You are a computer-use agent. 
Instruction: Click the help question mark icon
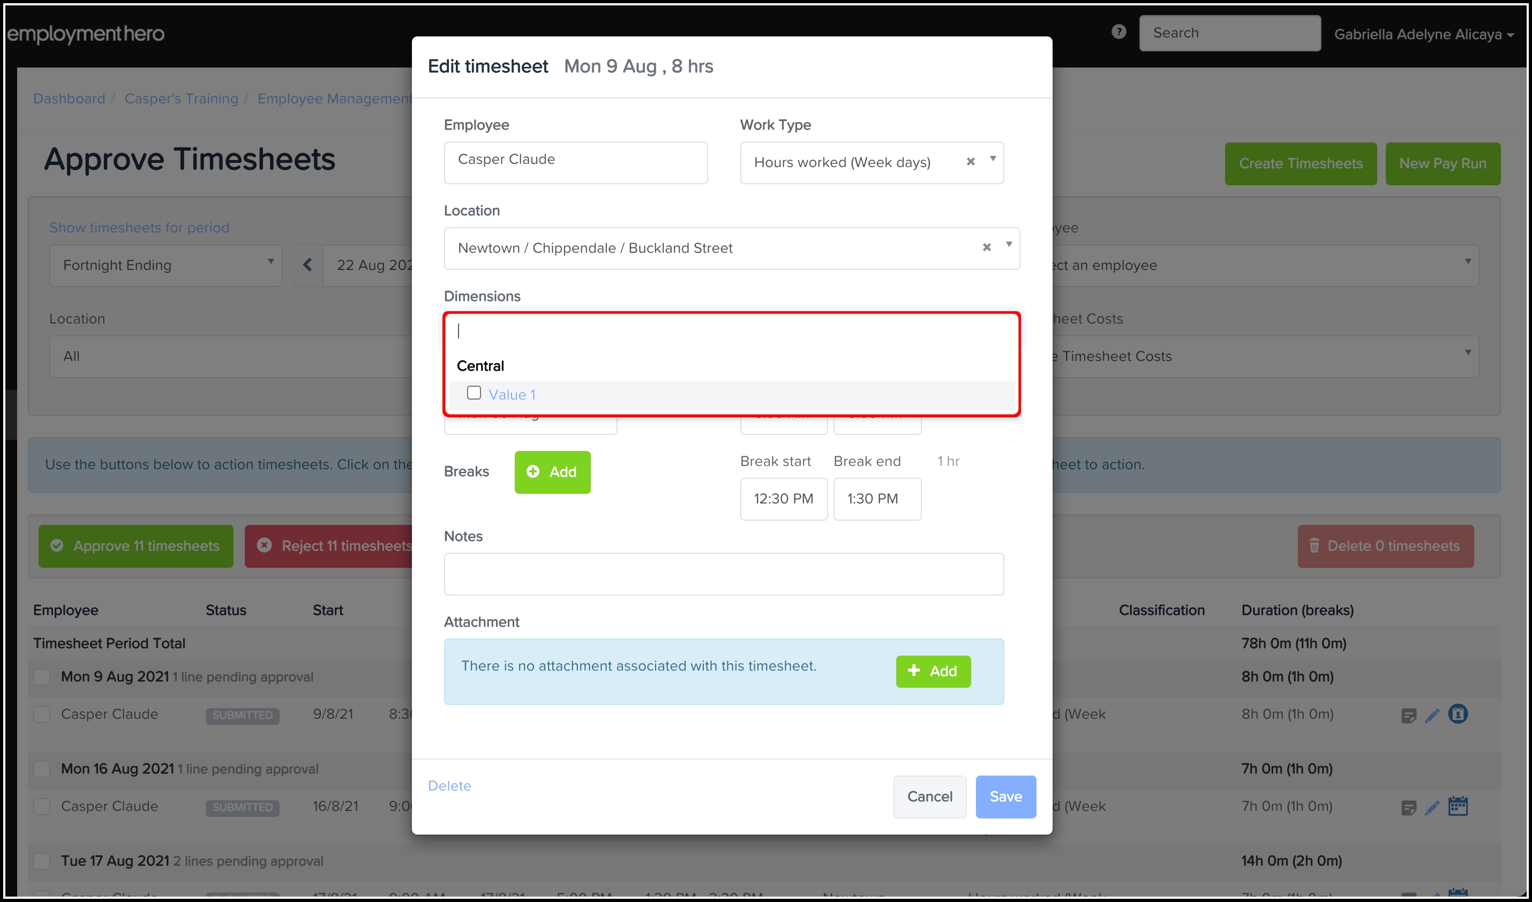pos(1118,32)
